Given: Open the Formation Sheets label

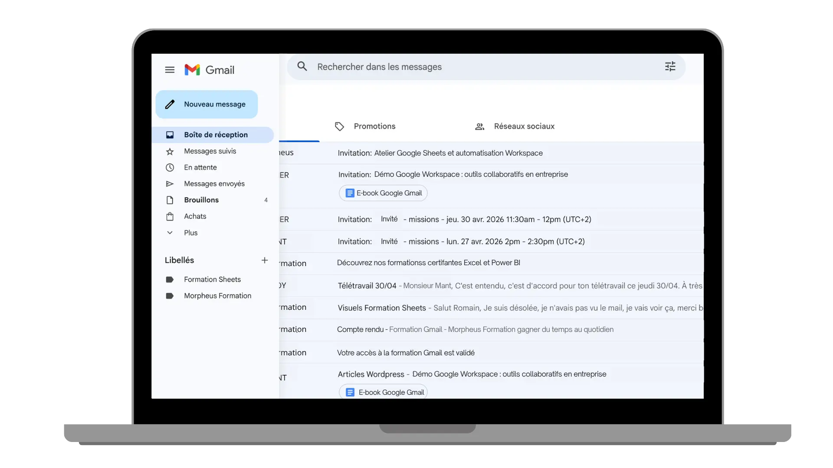Looking at the screenshot, I should tap(213, 279).
